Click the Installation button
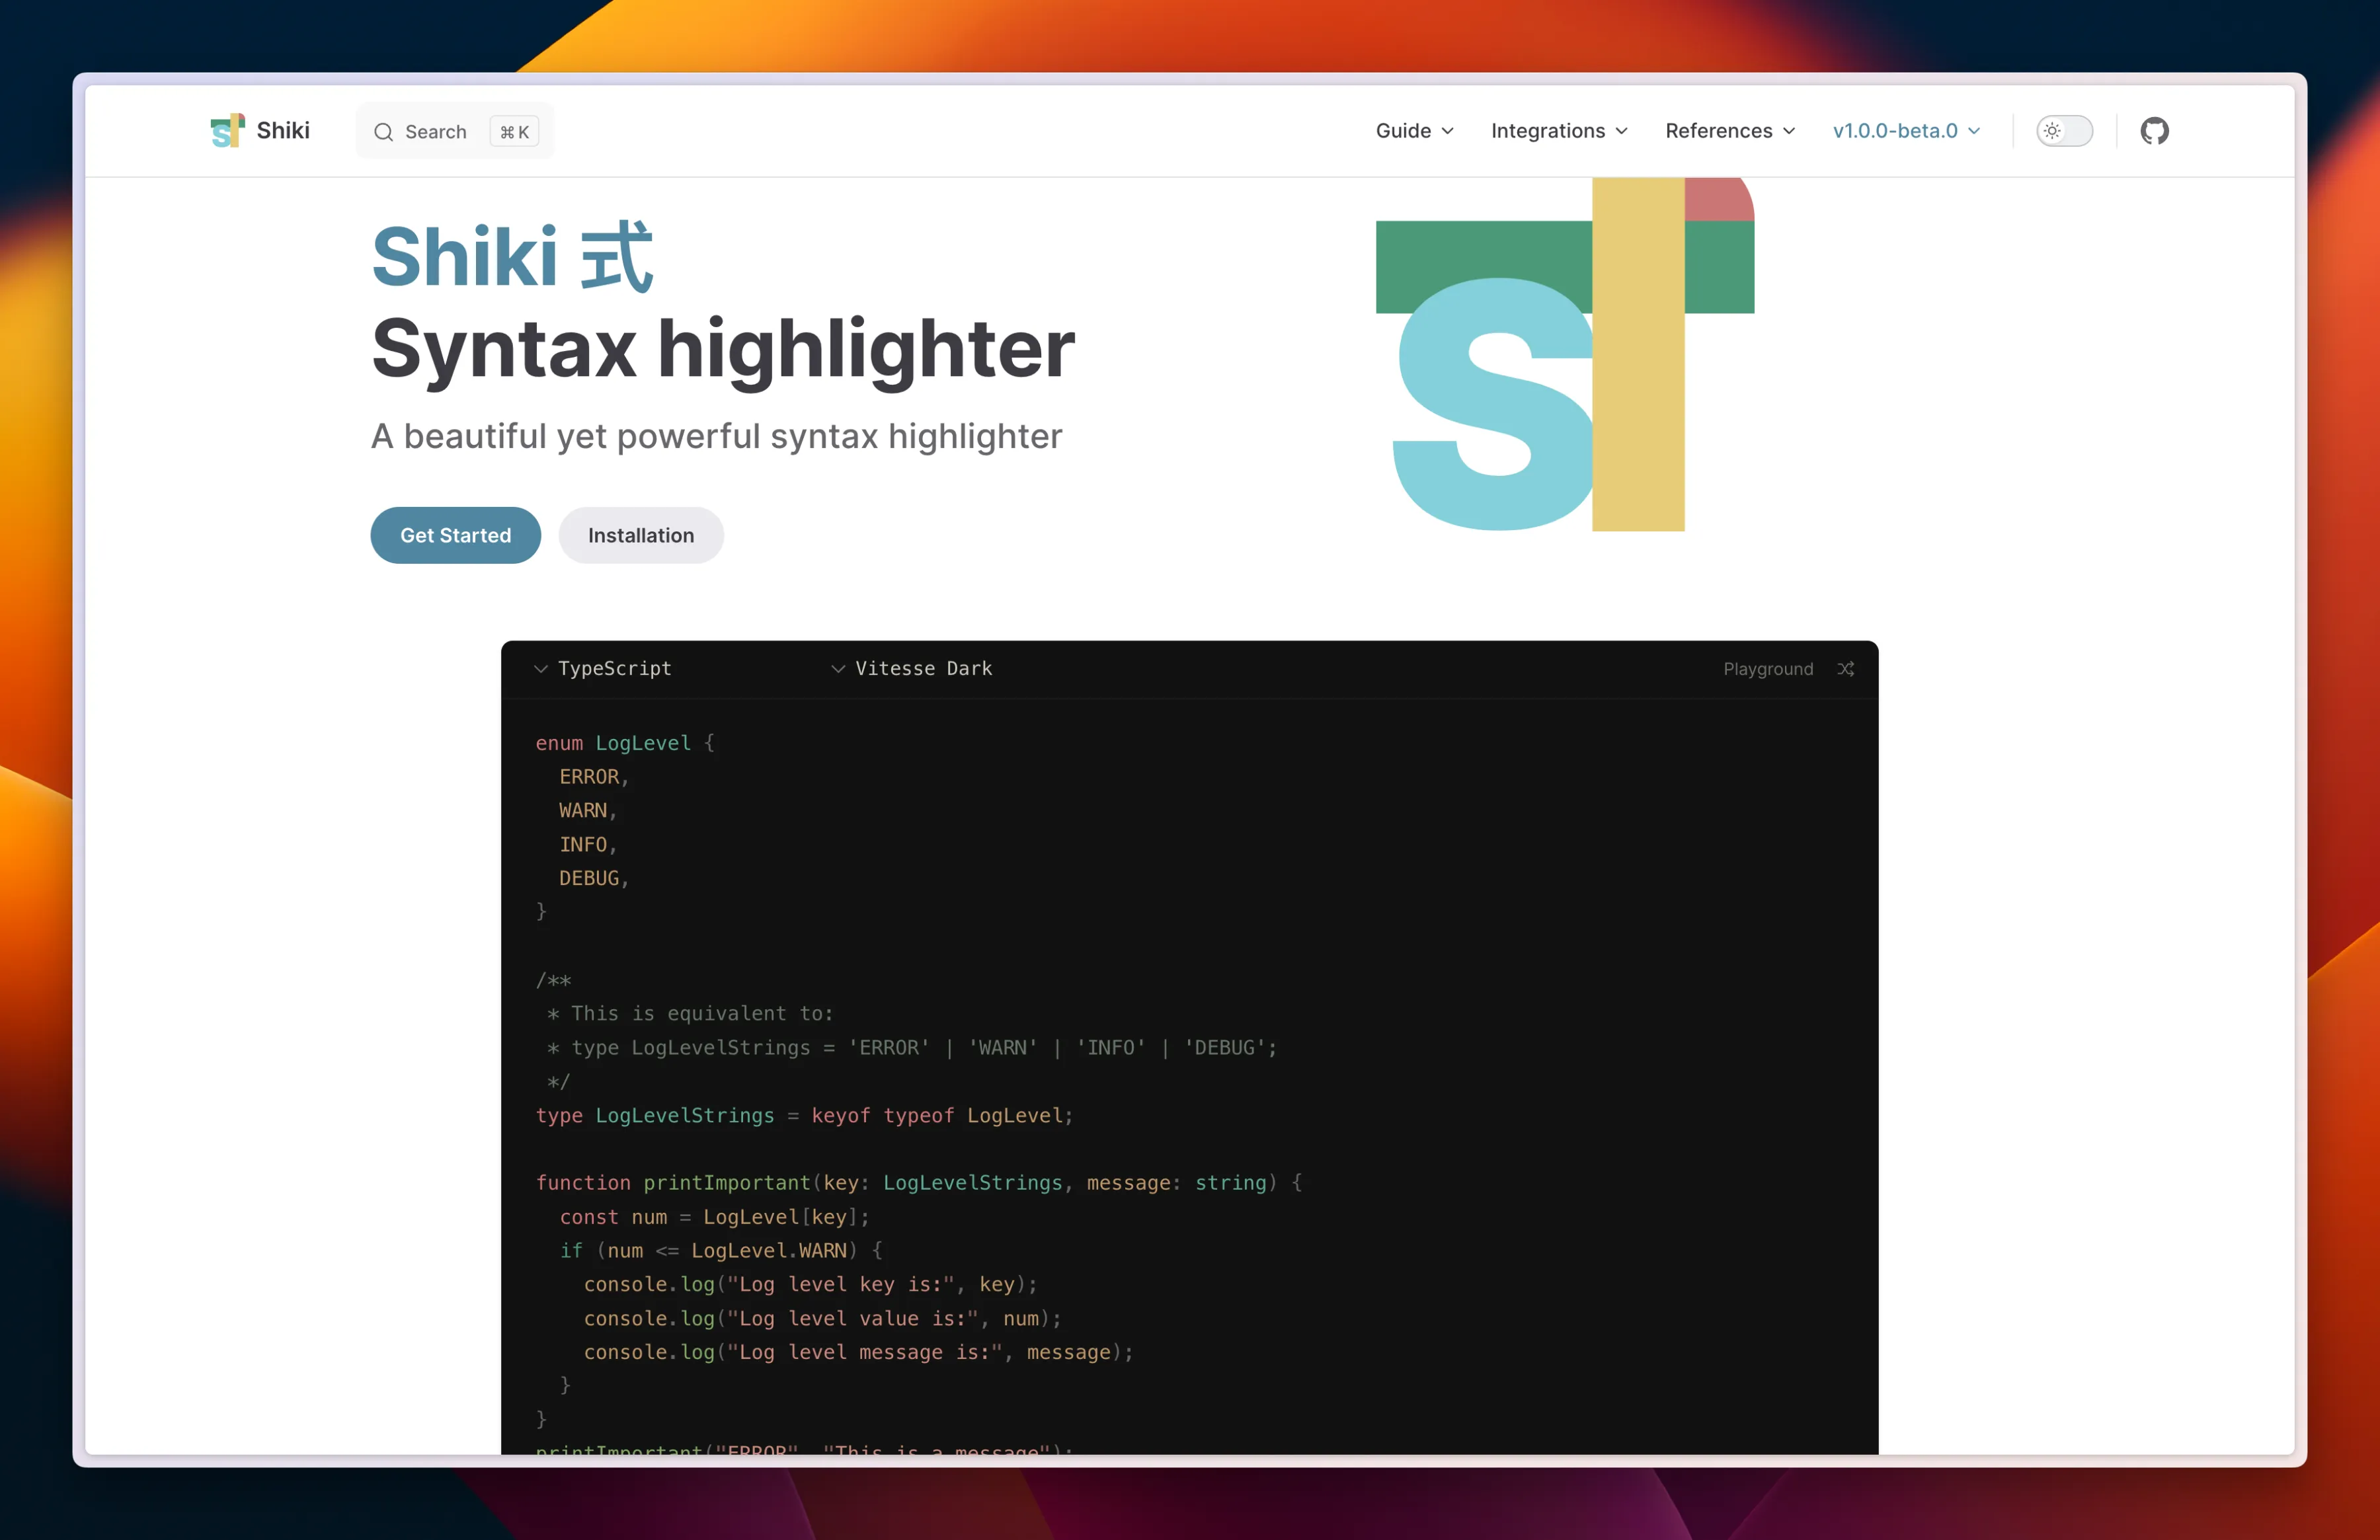This screenshot has width=2380, height=1540. pos(640,535)
